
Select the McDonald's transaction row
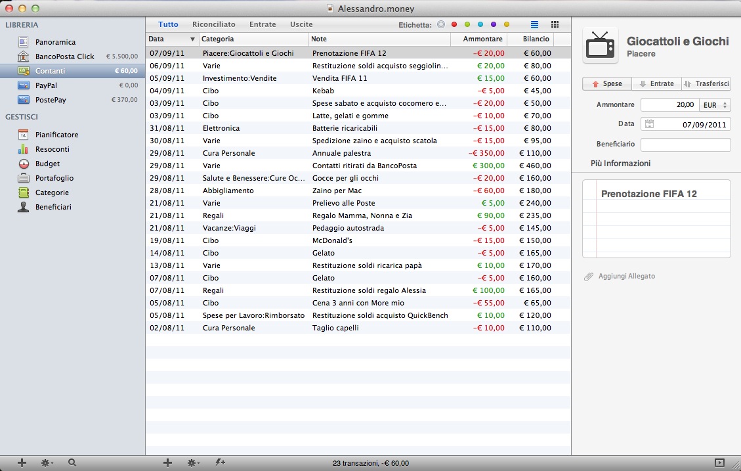(x=358, y=240)
